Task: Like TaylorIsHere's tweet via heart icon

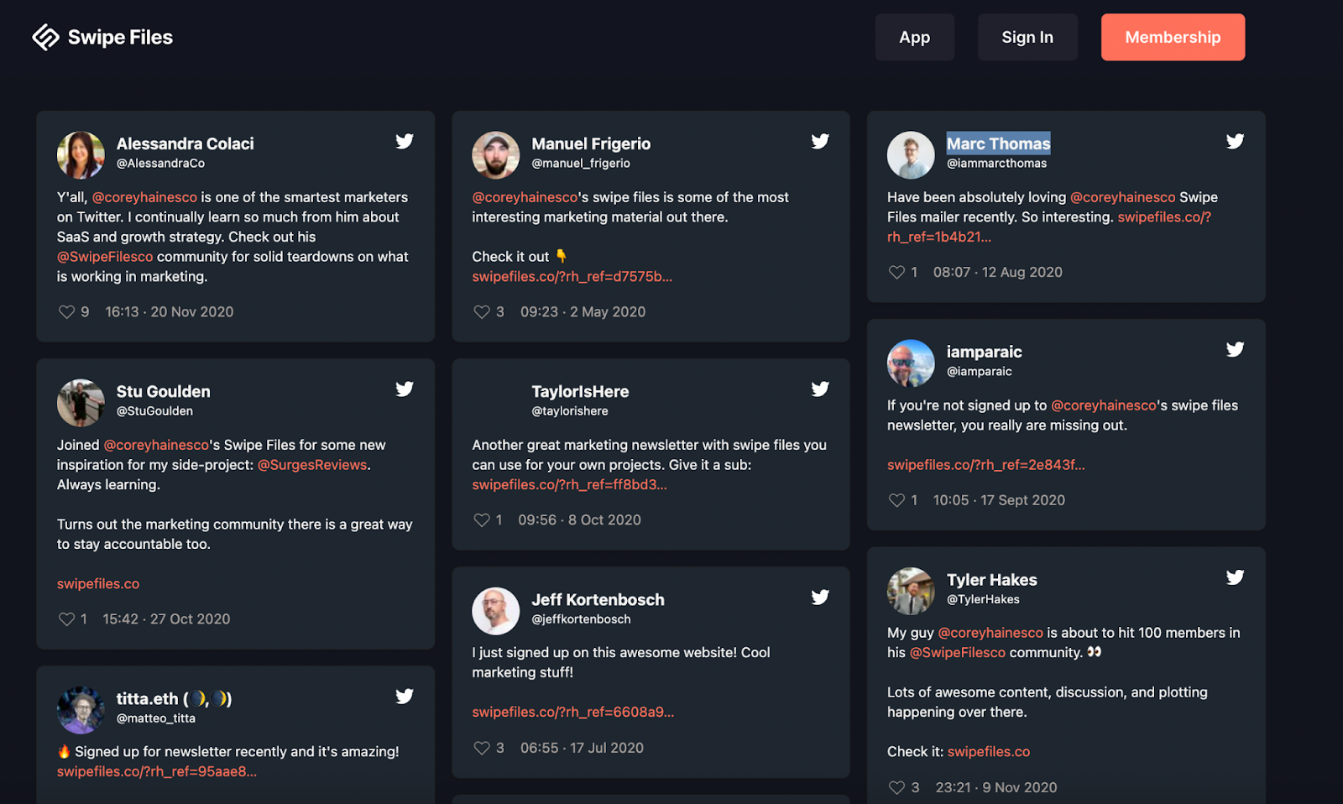Action: pyautogui.click(x=482, y=520)
